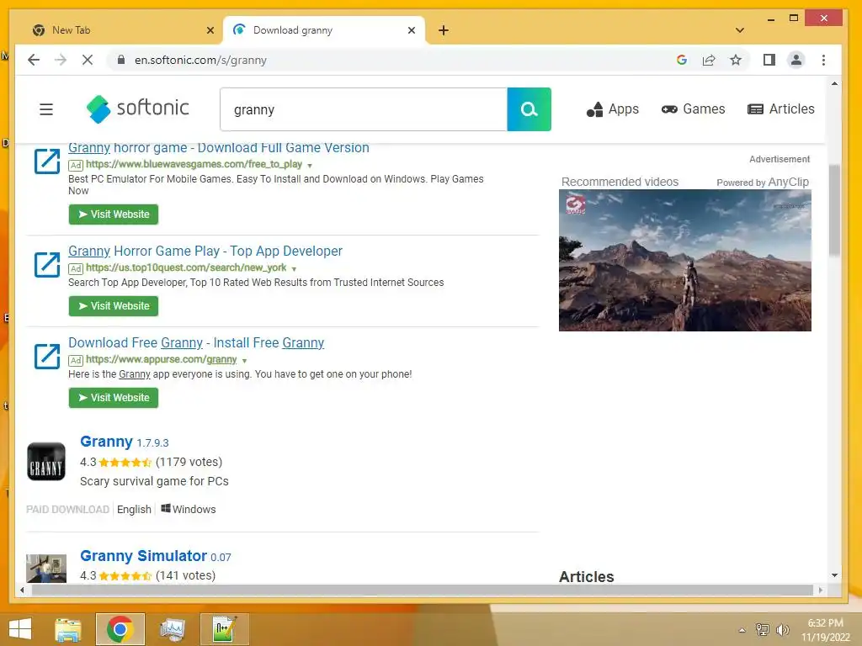Stop loading the page
862x646 pixels.
point(88,60)
